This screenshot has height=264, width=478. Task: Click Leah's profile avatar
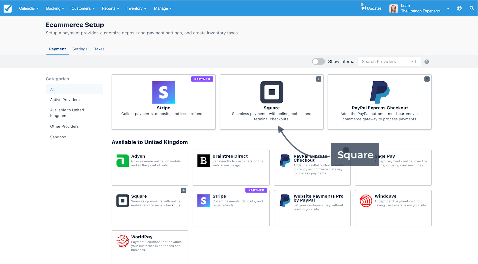click(x=394, y=8)
